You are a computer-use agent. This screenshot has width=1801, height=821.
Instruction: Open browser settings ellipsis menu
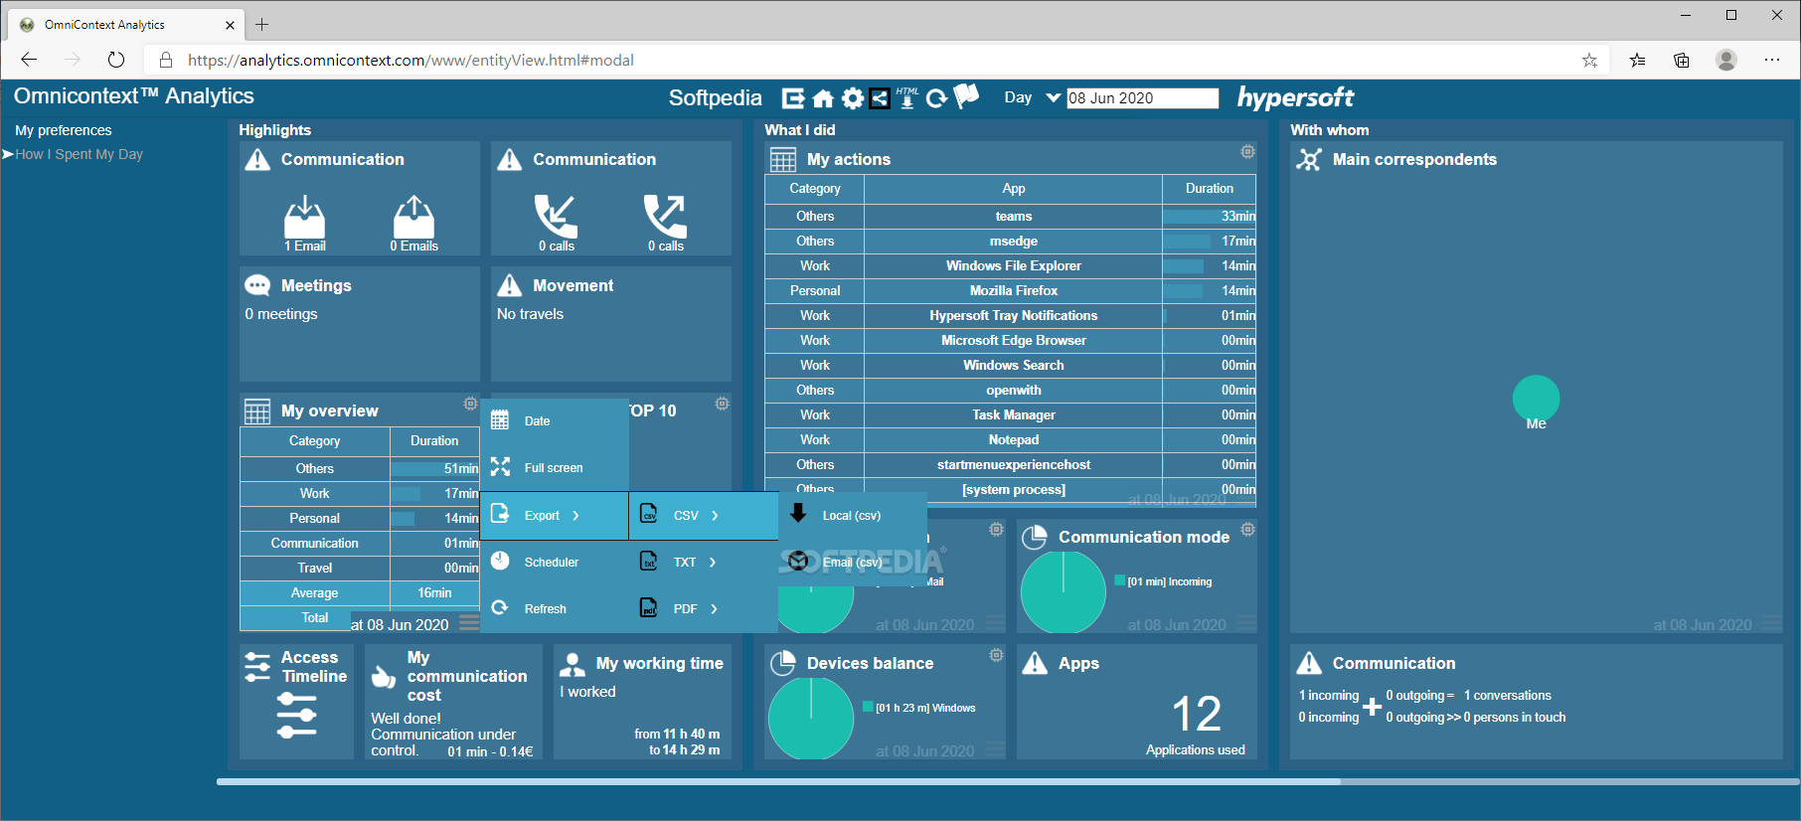click(x=1771, y=60)
